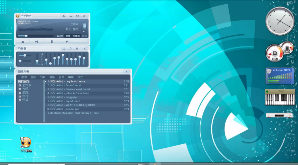The height and width of the screenshot is (165, 298).
Task: Open the equalizer presets menu icon
Action: 77,48
